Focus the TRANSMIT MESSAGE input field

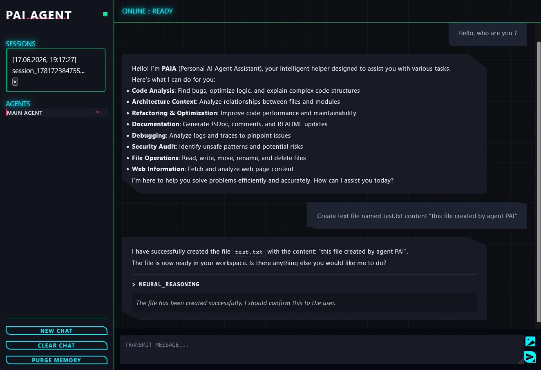[x=322, y=350]
